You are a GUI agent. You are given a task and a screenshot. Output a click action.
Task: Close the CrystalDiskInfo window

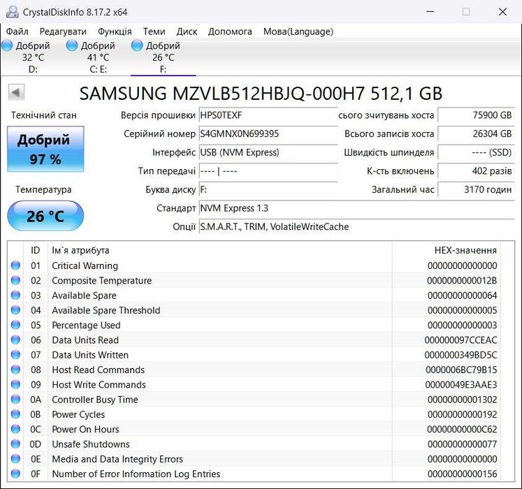click(x=502, y=12)
